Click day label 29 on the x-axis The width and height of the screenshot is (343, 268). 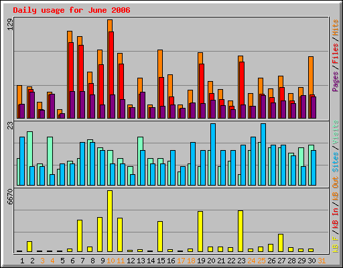301,261
